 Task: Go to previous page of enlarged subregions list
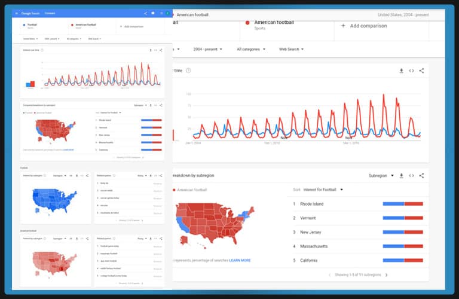(x=330, y=275)
